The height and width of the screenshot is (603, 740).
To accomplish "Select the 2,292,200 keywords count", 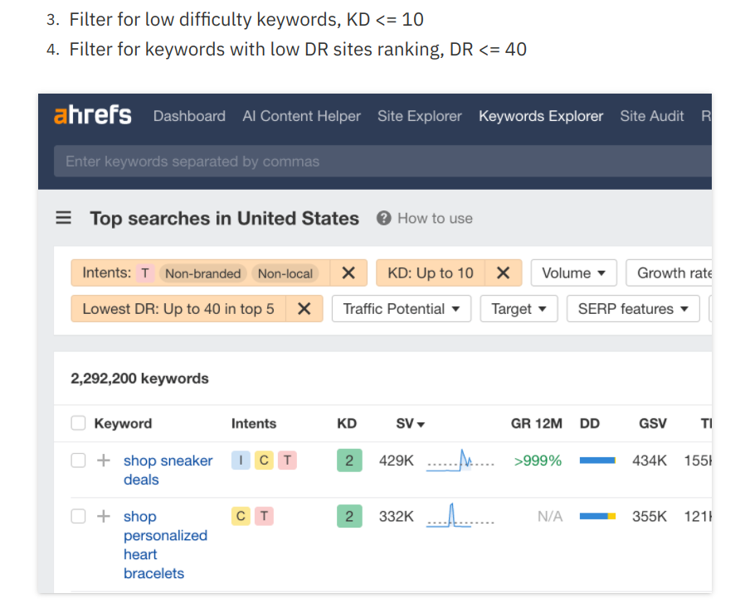I will pos(139,379).
